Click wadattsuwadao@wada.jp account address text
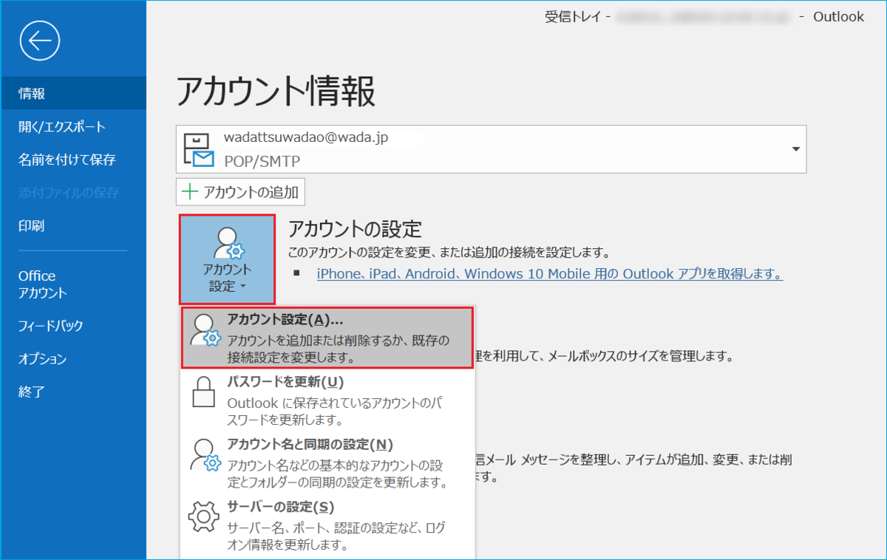Image resolution: width=887 pixels, height=560 pixels. pyautogui.click(x=306, y=137)
